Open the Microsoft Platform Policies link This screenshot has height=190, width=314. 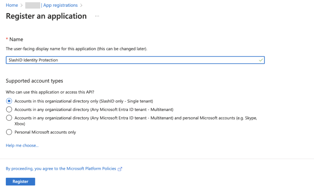click(x=61, y=169)
